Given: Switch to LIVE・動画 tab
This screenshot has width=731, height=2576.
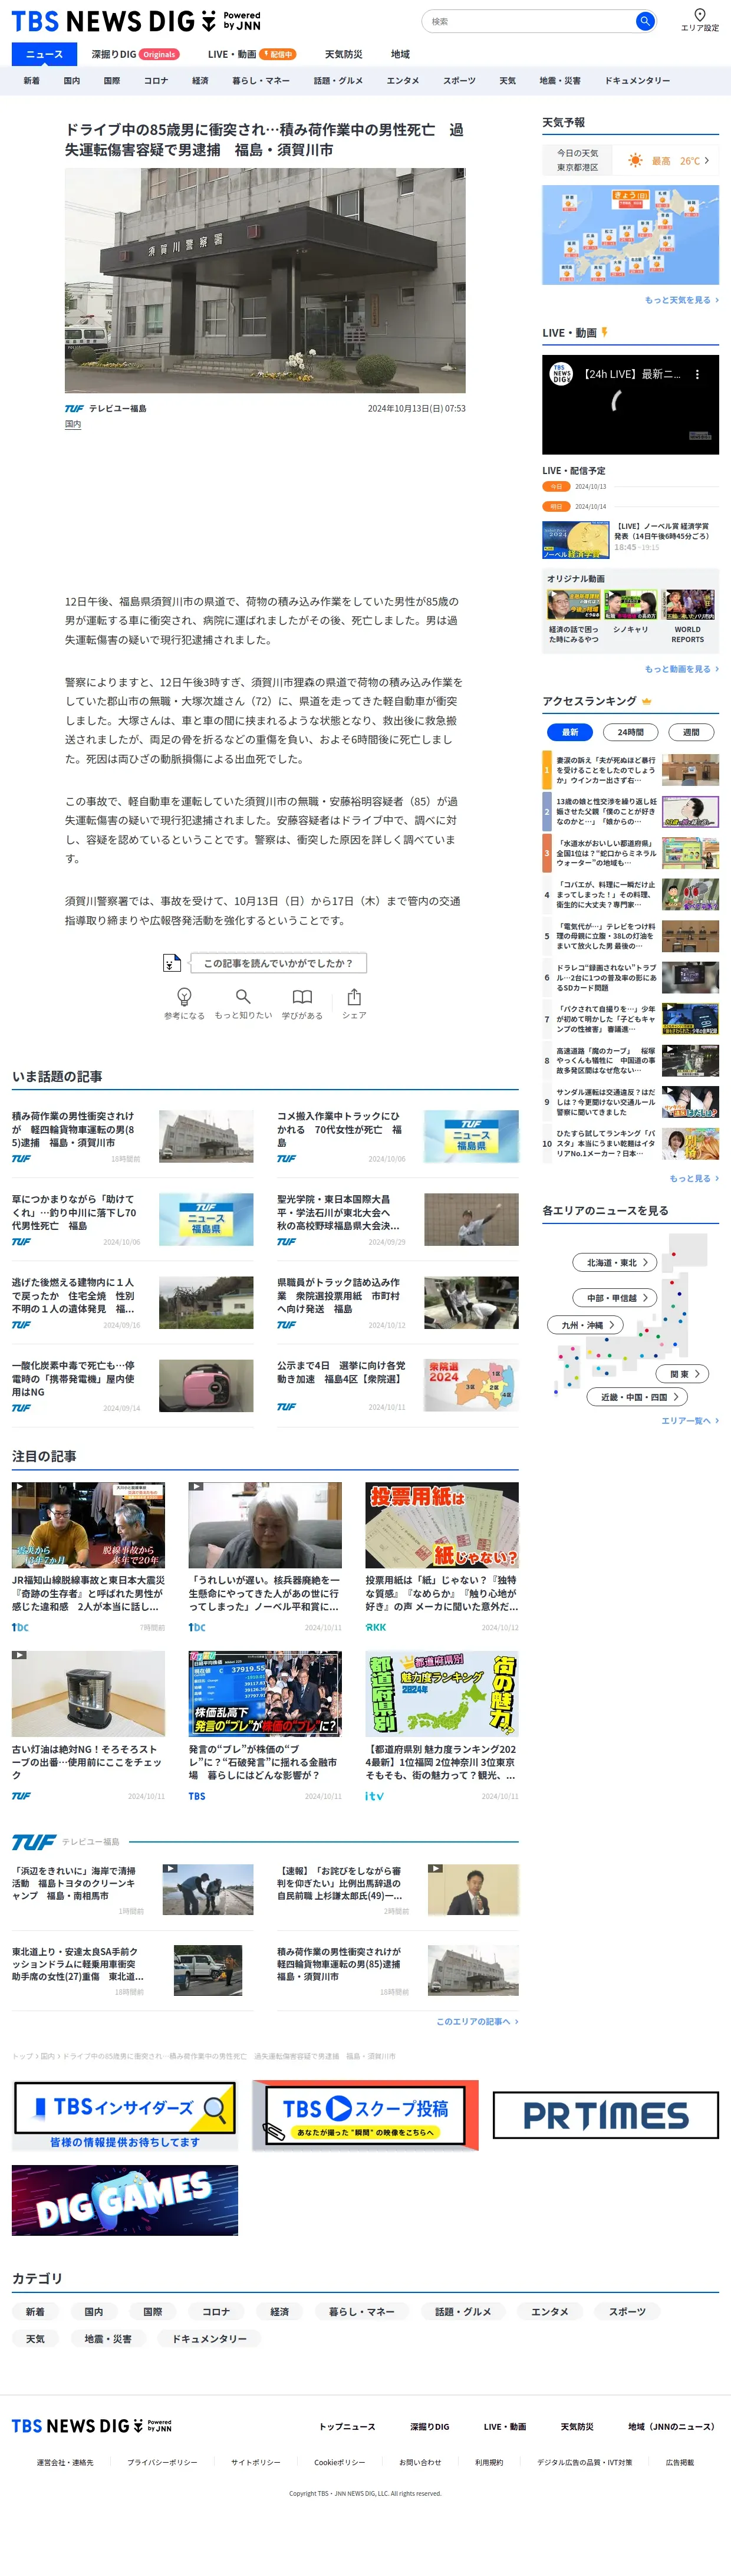Looking at the screenshot, I should pyautogui.click(x=251, y=54).
